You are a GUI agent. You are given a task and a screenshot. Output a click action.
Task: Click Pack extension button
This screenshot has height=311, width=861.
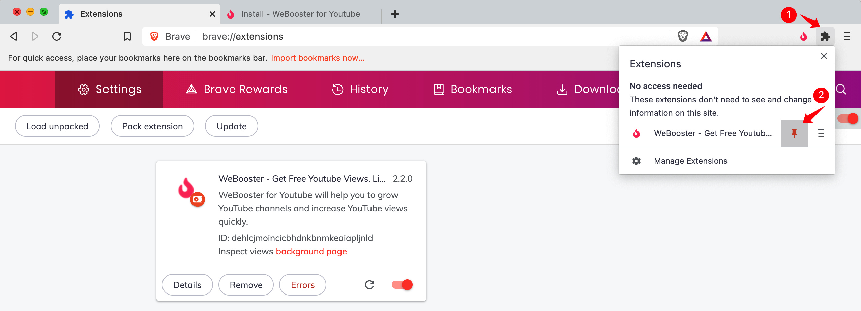click(x=152, y=126)
